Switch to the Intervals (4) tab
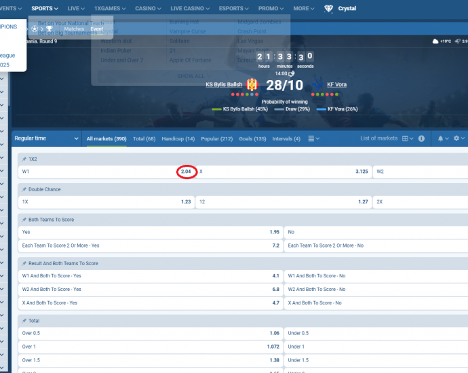The height and width of the screenshot is (373, 468). click(x=286, y=139)
